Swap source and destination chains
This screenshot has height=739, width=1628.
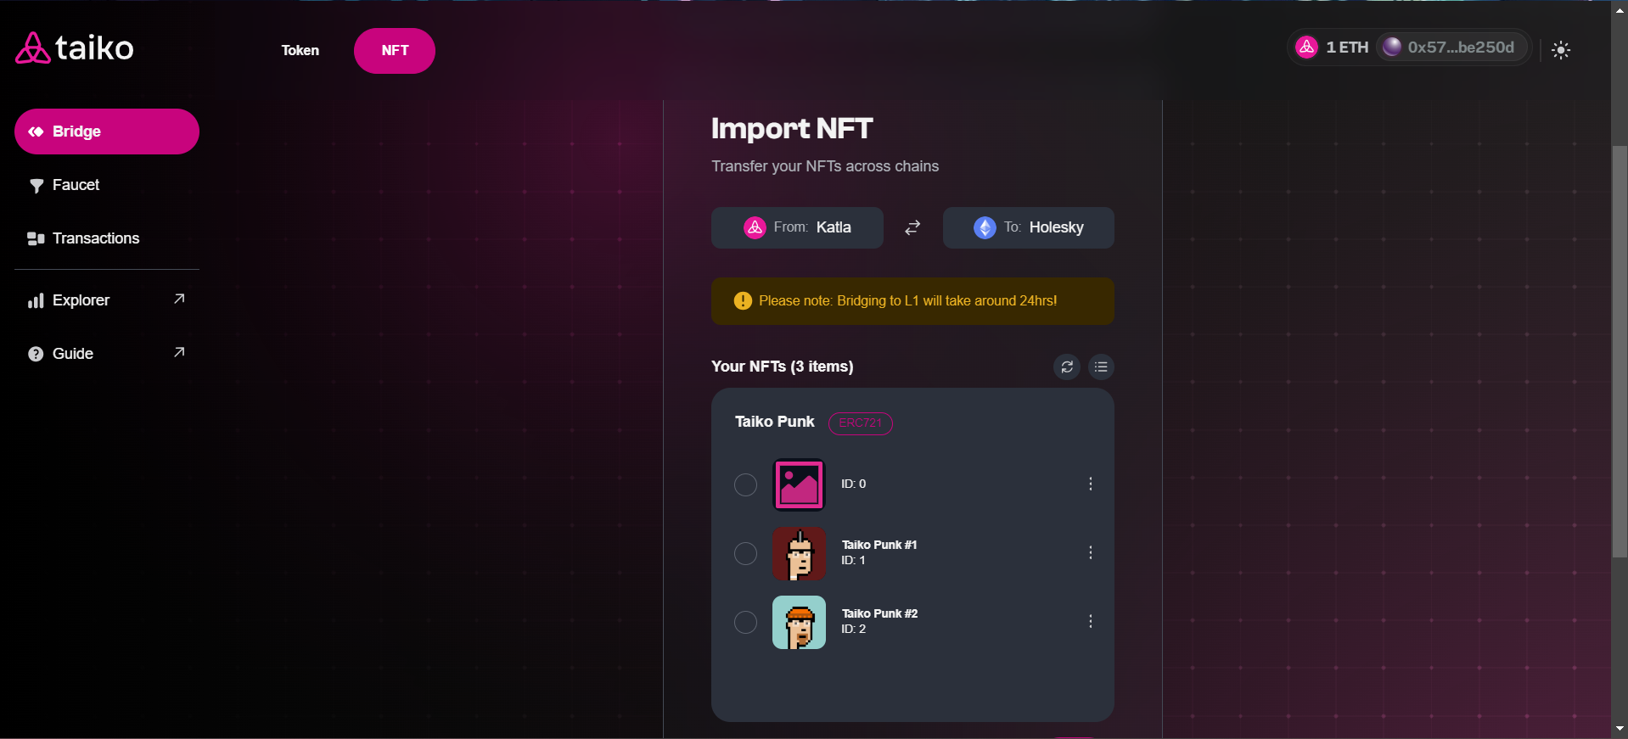click(912, 227)
